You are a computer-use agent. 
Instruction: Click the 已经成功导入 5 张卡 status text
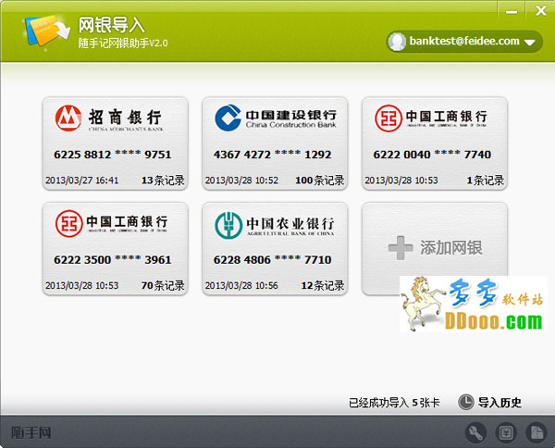[394, 403]
